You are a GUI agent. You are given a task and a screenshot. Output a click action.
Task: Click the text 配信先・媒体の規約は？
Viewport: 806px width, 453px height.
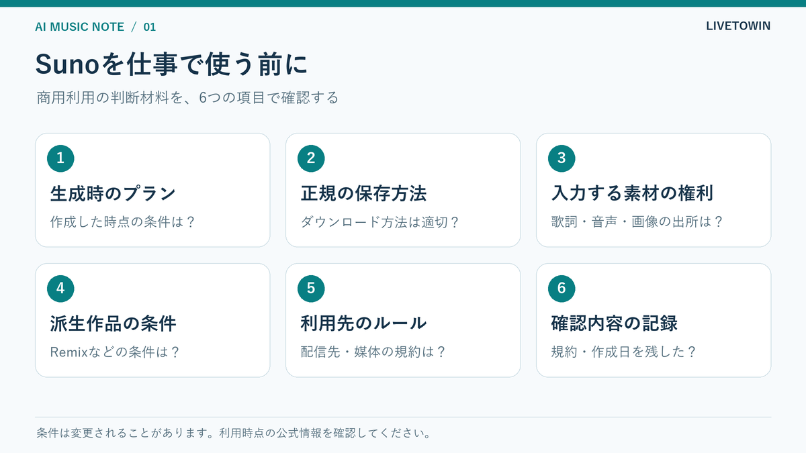pyautogui.click(x=373, y=352)
